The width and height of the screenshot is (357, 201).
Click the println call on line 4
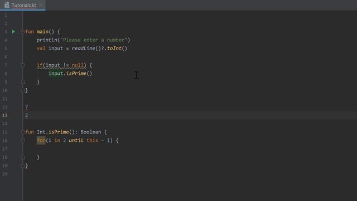(x=47, y=40)
